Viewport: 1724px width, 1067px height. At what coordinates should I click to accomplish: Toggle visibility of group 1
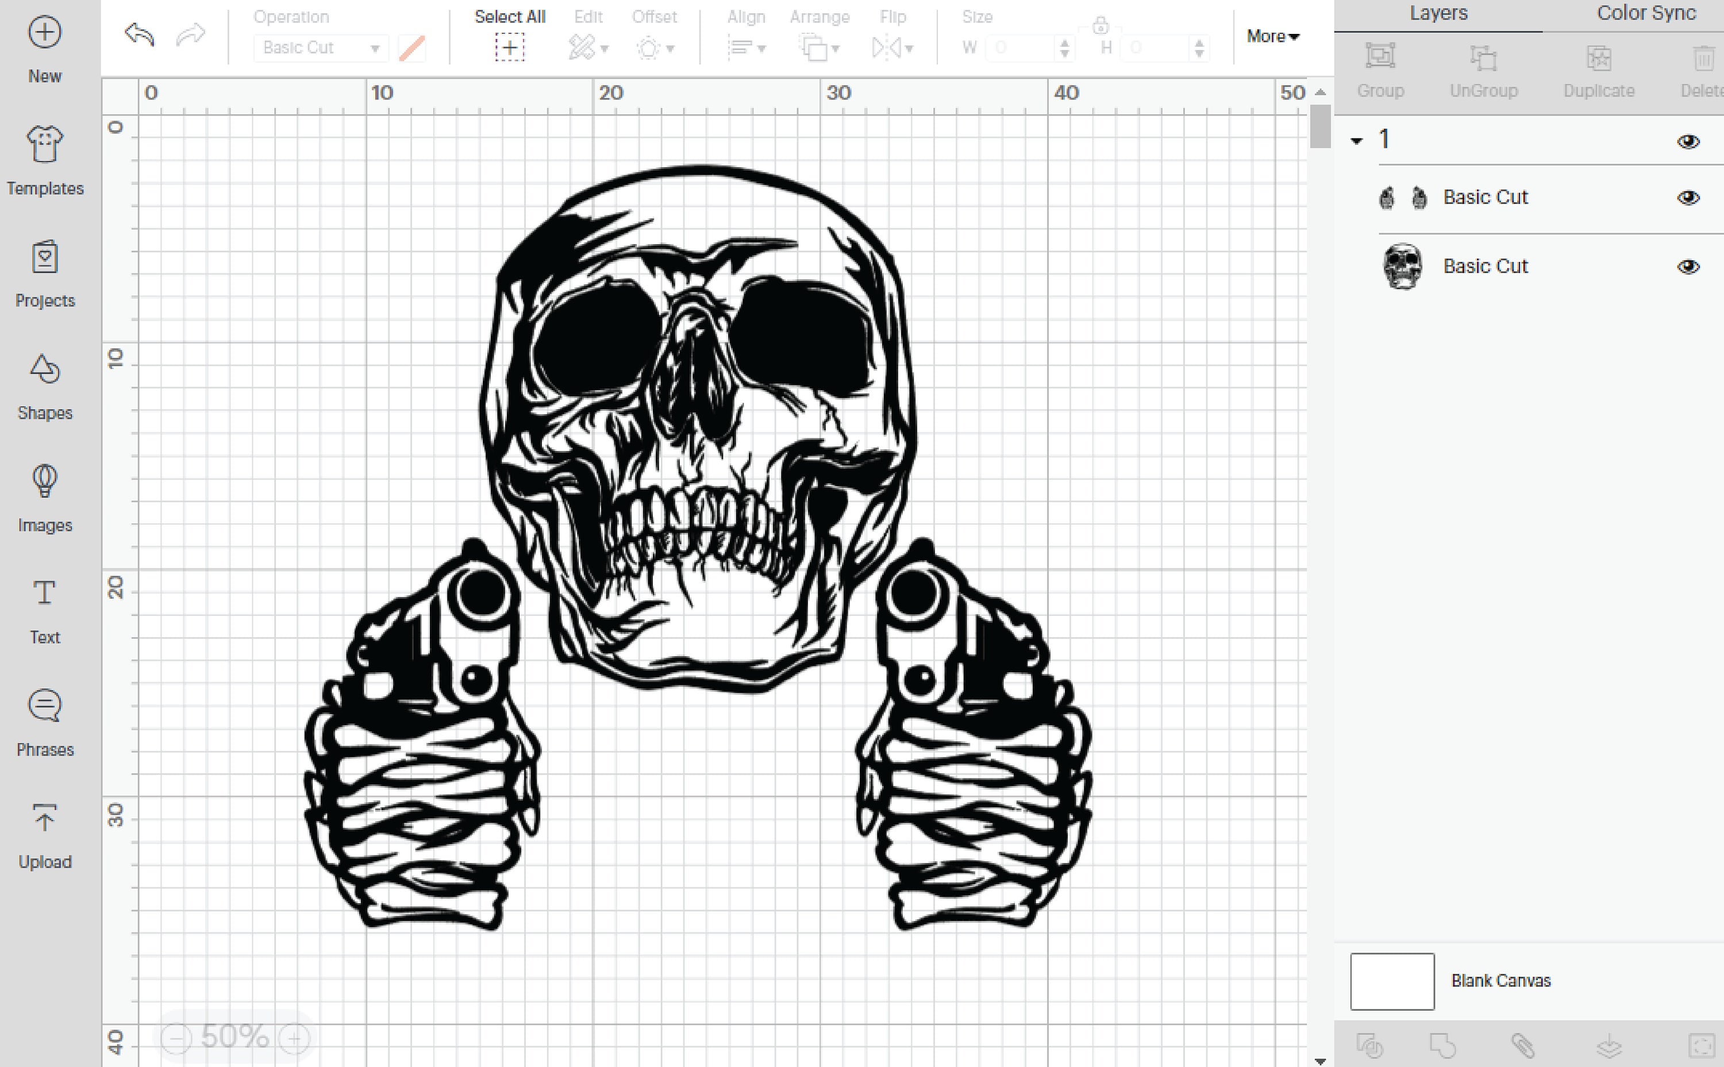click(x=1688, y=140)
